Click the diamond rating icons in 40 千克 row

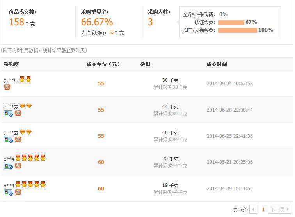pos(25,132)
